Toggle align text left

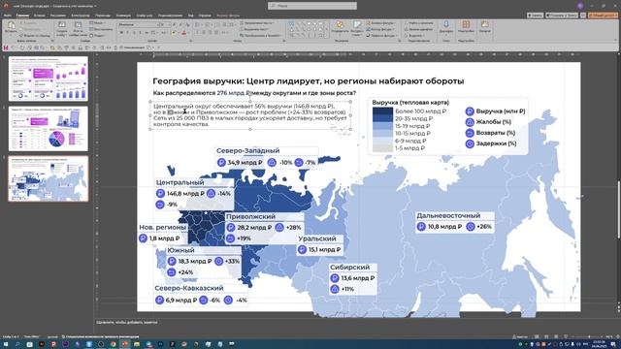(x=197, y=32)
